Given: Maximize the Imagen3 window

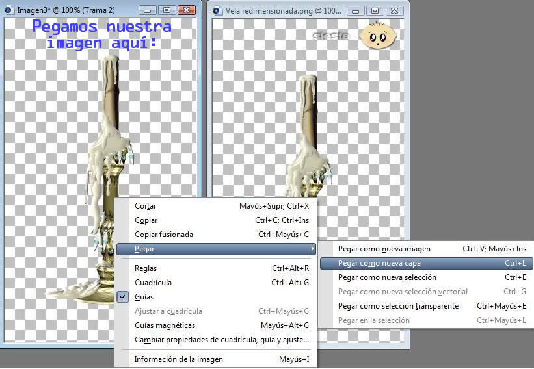Looking at the screenshot, I should (x=167, y=10).
